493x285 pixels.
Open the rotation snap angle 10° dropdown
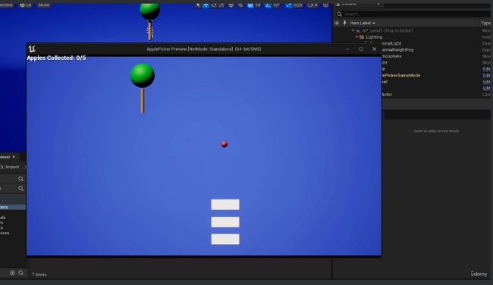276,5
